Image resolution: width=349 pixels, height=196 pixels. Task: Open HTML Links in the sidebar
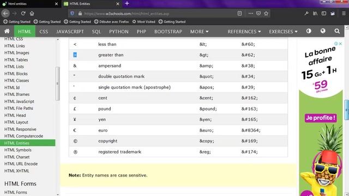tap(15, 46)
